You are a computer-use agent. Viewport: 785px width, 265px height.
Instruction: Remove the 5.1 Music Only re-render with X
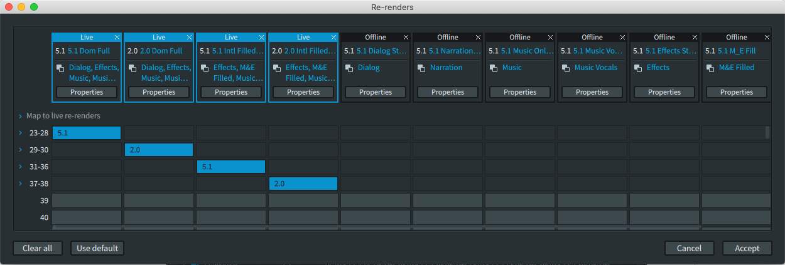coord(550,38)
